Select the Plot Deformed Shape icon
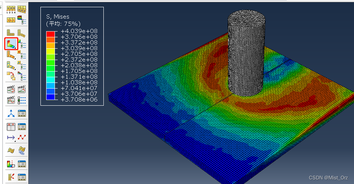Screen dimensions: 354x184 pos(22,33)
